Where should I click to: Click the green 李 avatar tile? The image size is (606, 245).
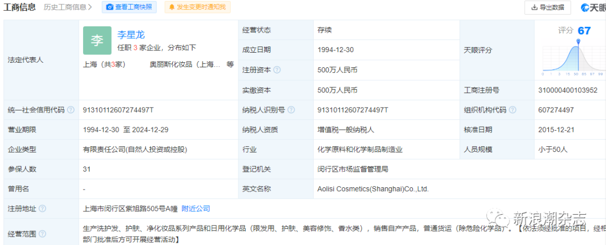[97, 40]
